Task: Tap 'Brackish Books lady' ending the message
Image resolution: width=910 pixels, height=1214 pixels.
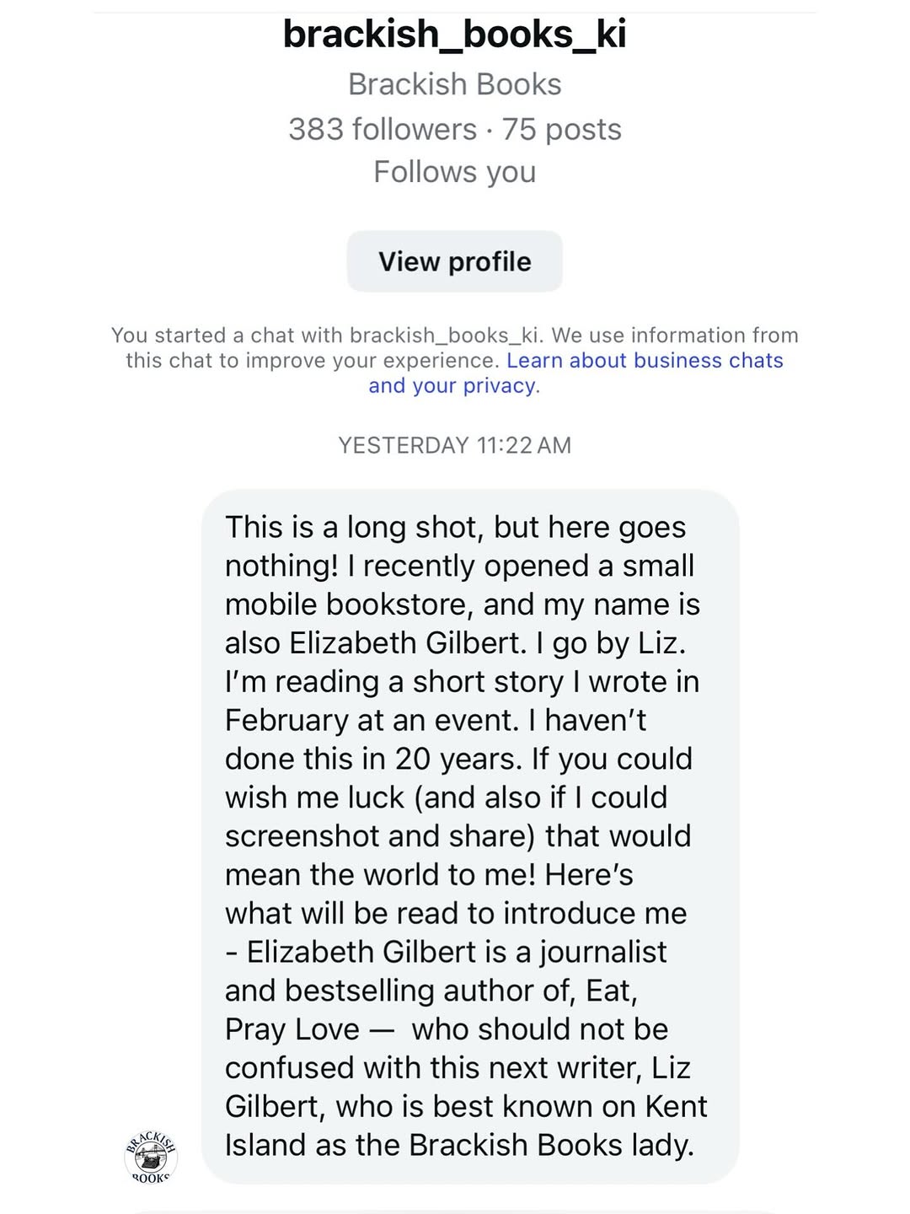Action: point(551,1146)
